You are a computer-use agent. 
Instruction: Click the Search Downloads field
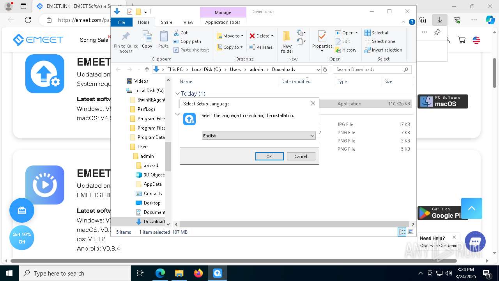click(x=372, y=69)
